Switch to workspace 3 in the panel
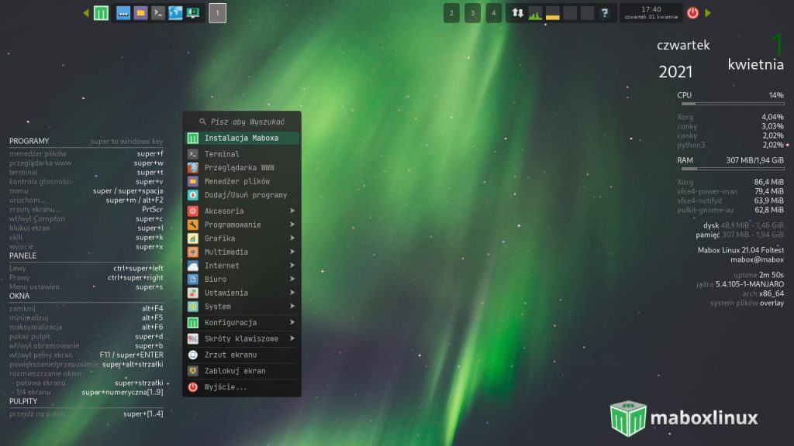The image size is (794, 446). [x=472, y=13]
